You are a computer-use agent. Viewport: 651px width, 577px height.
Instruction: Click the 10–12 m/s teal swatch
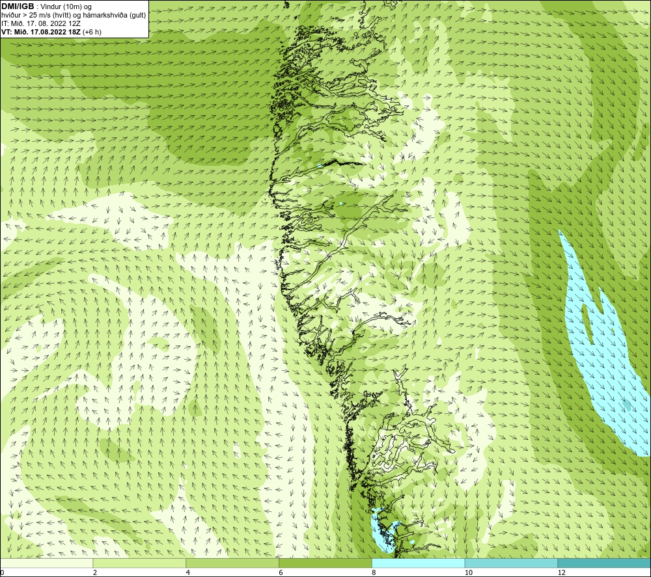tap(512, 563)
